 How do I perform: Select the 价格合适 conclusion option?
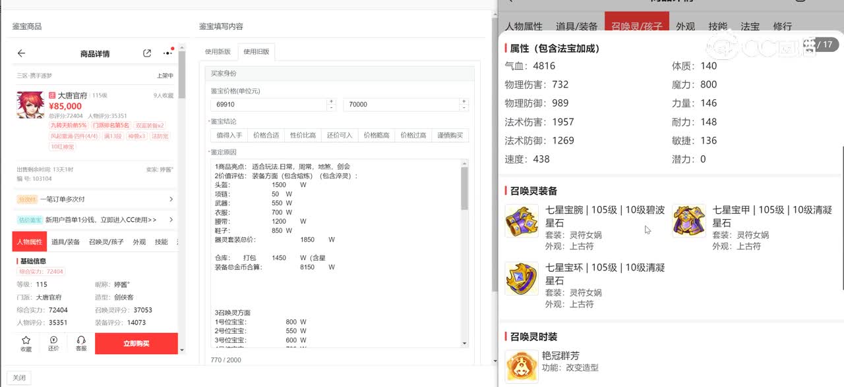[266, 135]
